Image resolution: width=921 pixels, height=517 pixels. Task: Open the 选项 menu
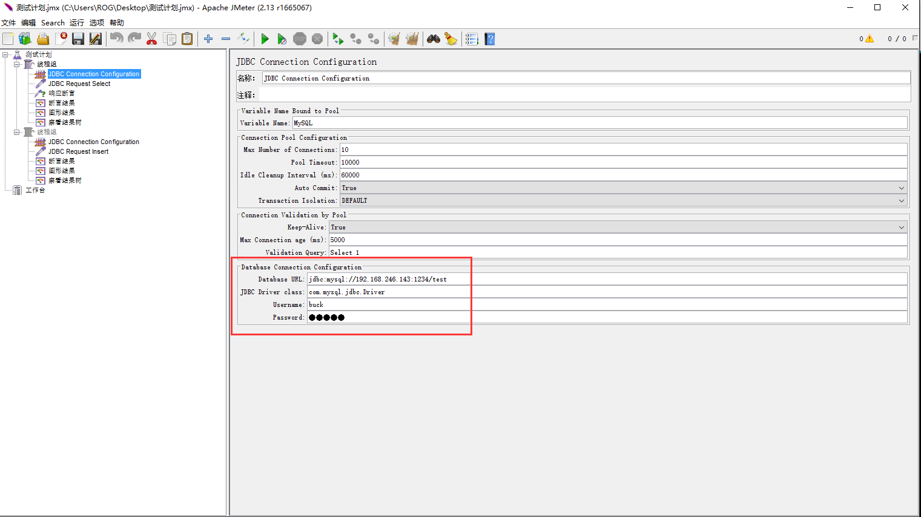pos(97,22)
